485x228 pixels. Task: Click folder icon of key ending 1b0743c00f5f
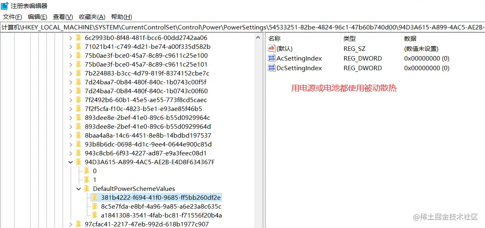point(78,82)
